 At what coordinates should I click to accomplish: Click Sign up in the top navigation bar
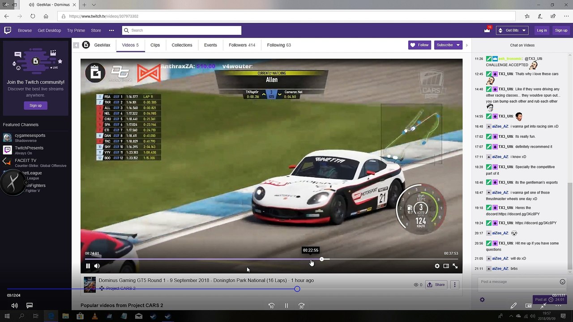[561, 30]
